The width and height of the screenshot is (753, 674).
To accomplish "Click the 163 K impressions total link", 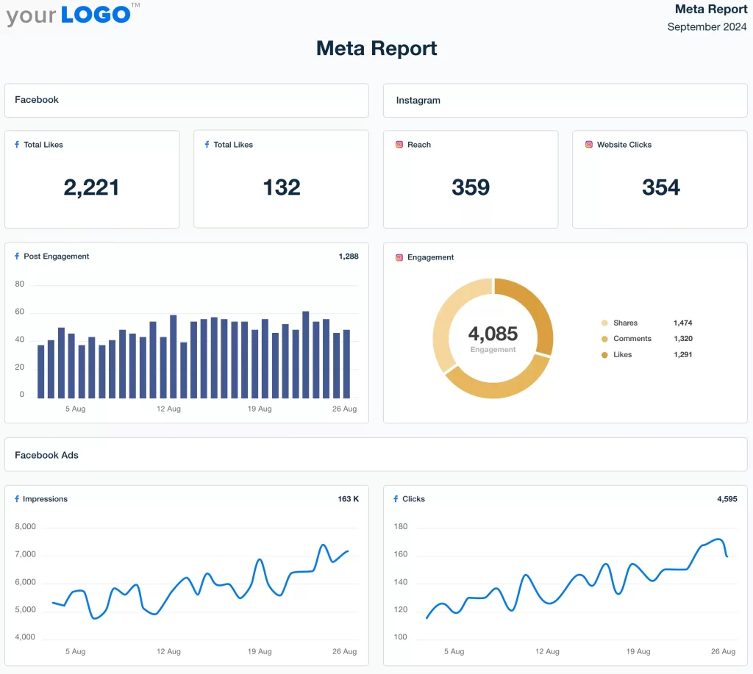I will click(350, 499).
